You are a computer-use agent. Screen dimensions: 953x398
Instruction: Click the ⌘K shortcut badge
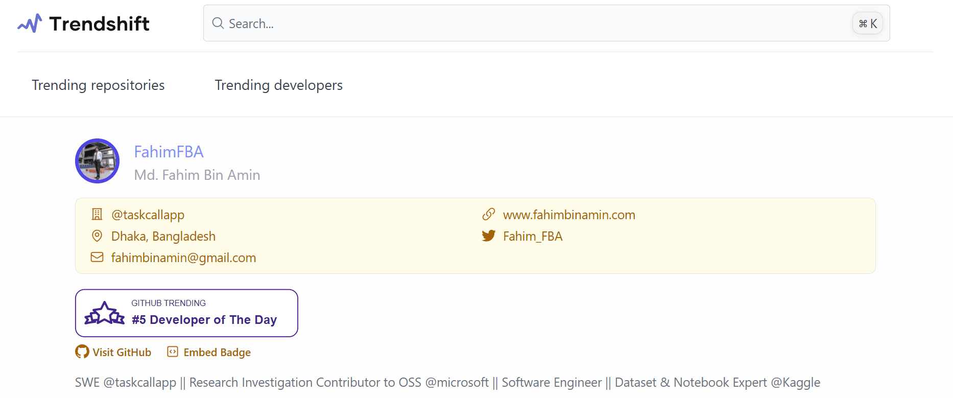[x=868, y=24]
